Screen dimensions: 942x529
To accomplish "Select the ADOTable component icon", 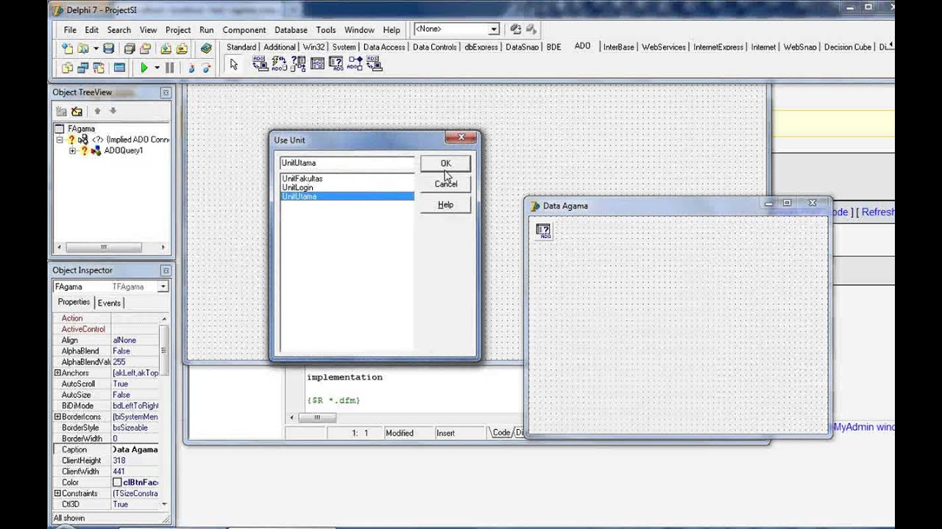I will tap(318, 64).
